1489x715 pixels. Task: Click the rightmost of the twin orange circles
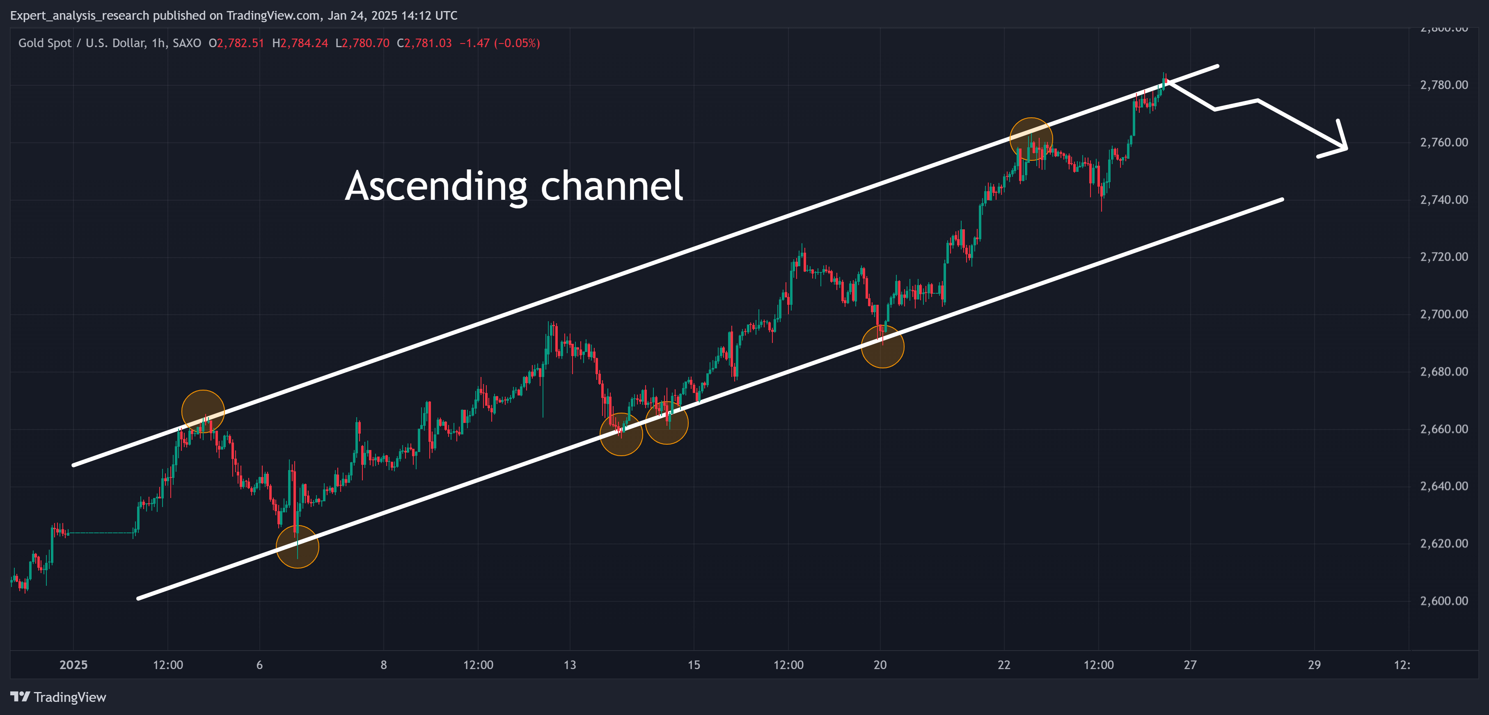click(x=667, y=423)
